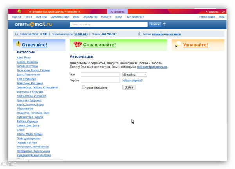Image resolution: width=235 pixels, height=169 pixels.
Task: Open Поиск in top navigation
Action: [119, 17]
